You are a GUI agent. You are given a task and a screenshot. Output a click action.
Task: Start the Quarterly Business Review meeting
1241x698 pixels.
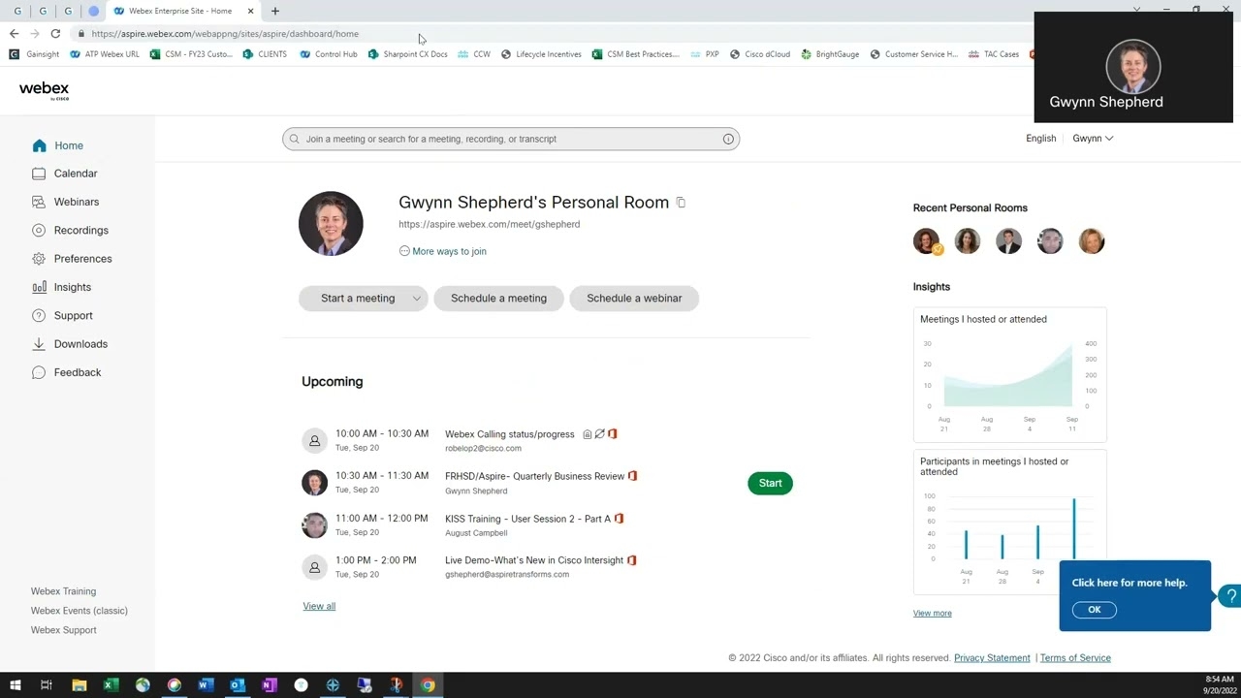770,483
